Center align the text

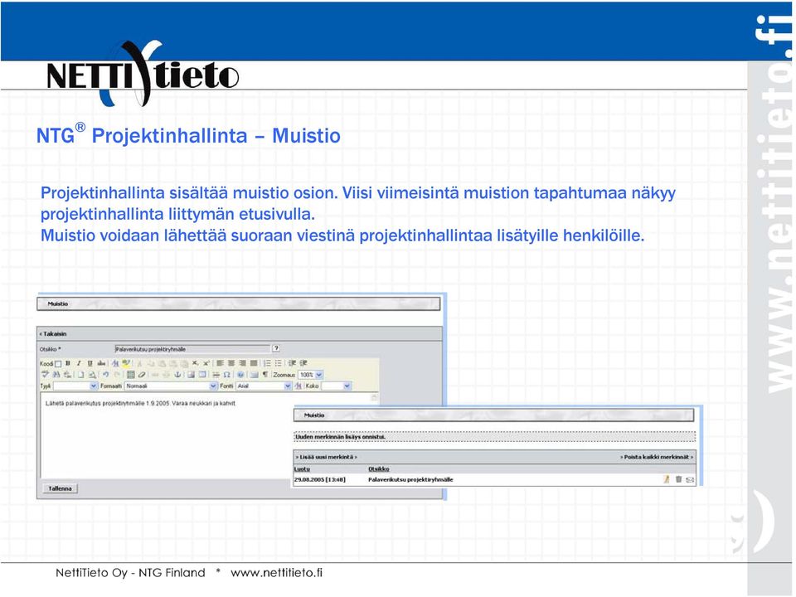[x=231, y=363]
